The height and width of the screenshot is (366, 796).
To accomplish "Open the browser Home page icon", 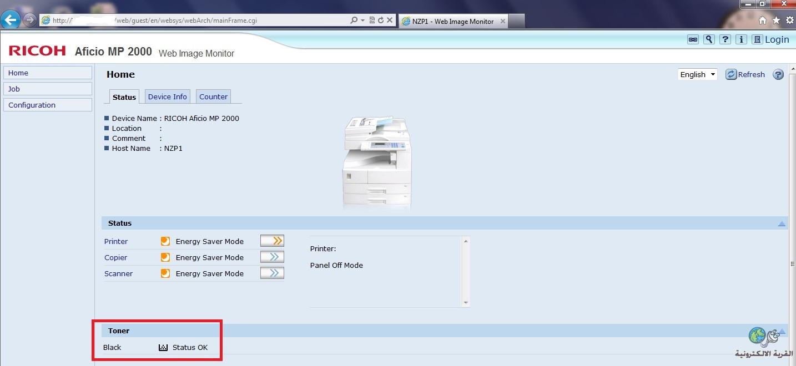I will pyautogui.click(x=763, y=21).
